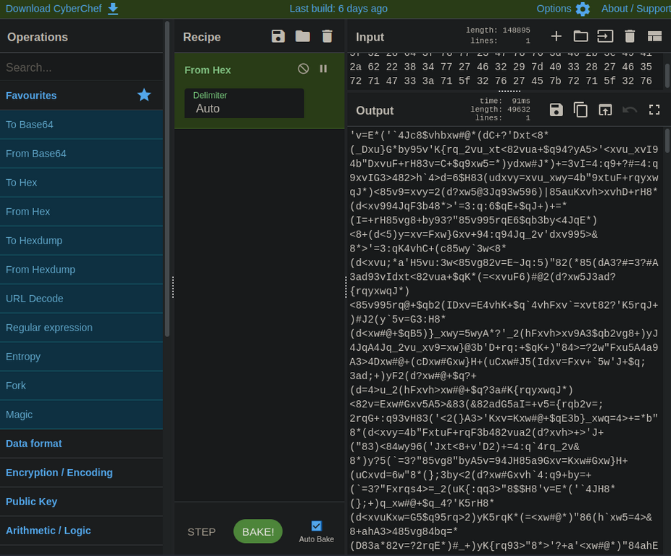Maximize the Output panel
Image resolution: width=671 pixels, height=556 pixels.
pos(654,109)
